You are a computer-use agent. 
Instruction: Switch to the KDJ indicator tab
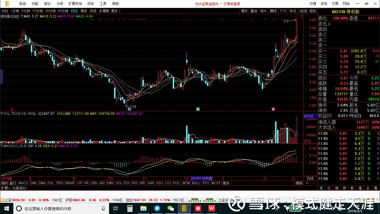159,183
